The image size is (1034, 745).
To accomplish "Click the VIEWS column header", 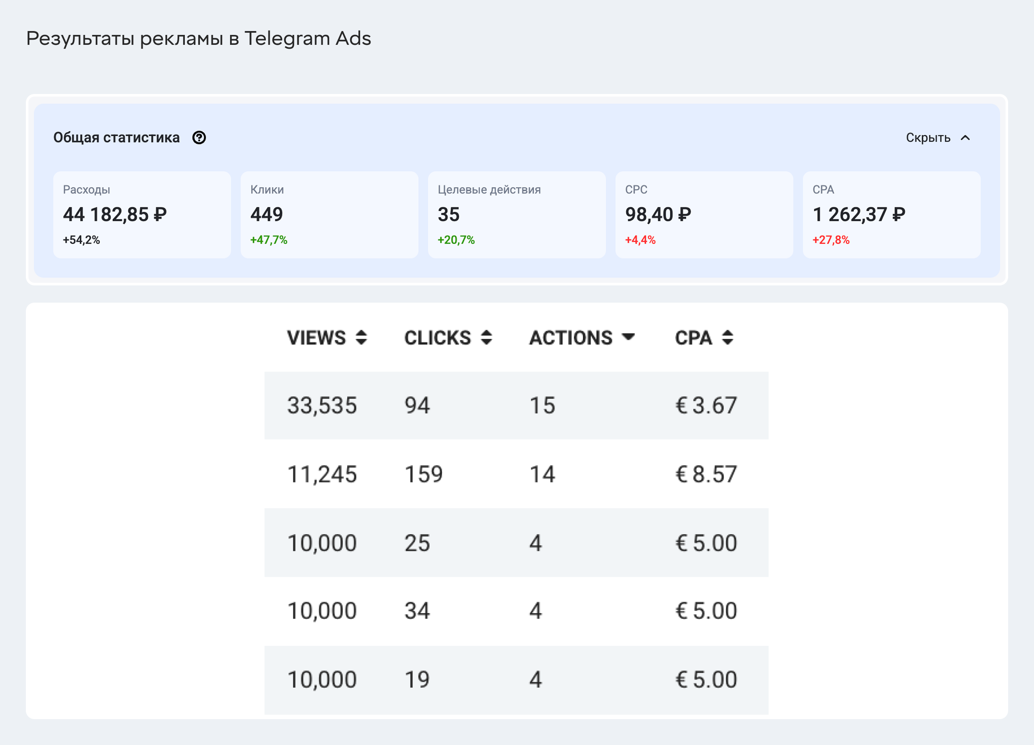I will coord(316,338).
